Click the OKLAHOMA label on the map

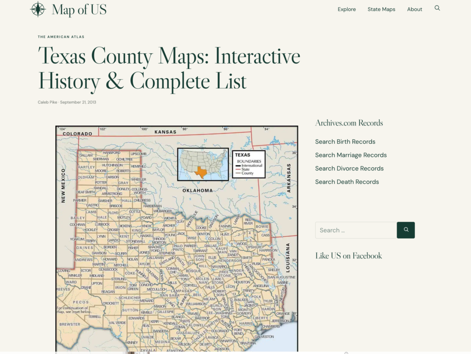pos(198,190)
